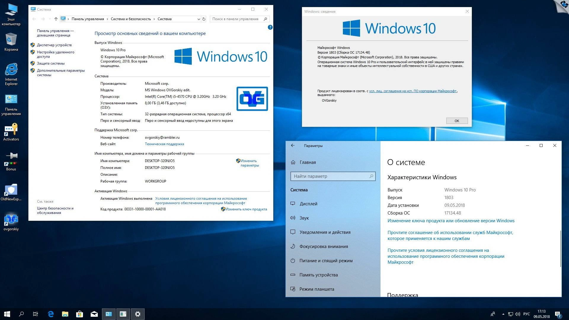The image size is (569, 320).
Task: Open the Activators desktop shortcut
Action: [11, 132]
